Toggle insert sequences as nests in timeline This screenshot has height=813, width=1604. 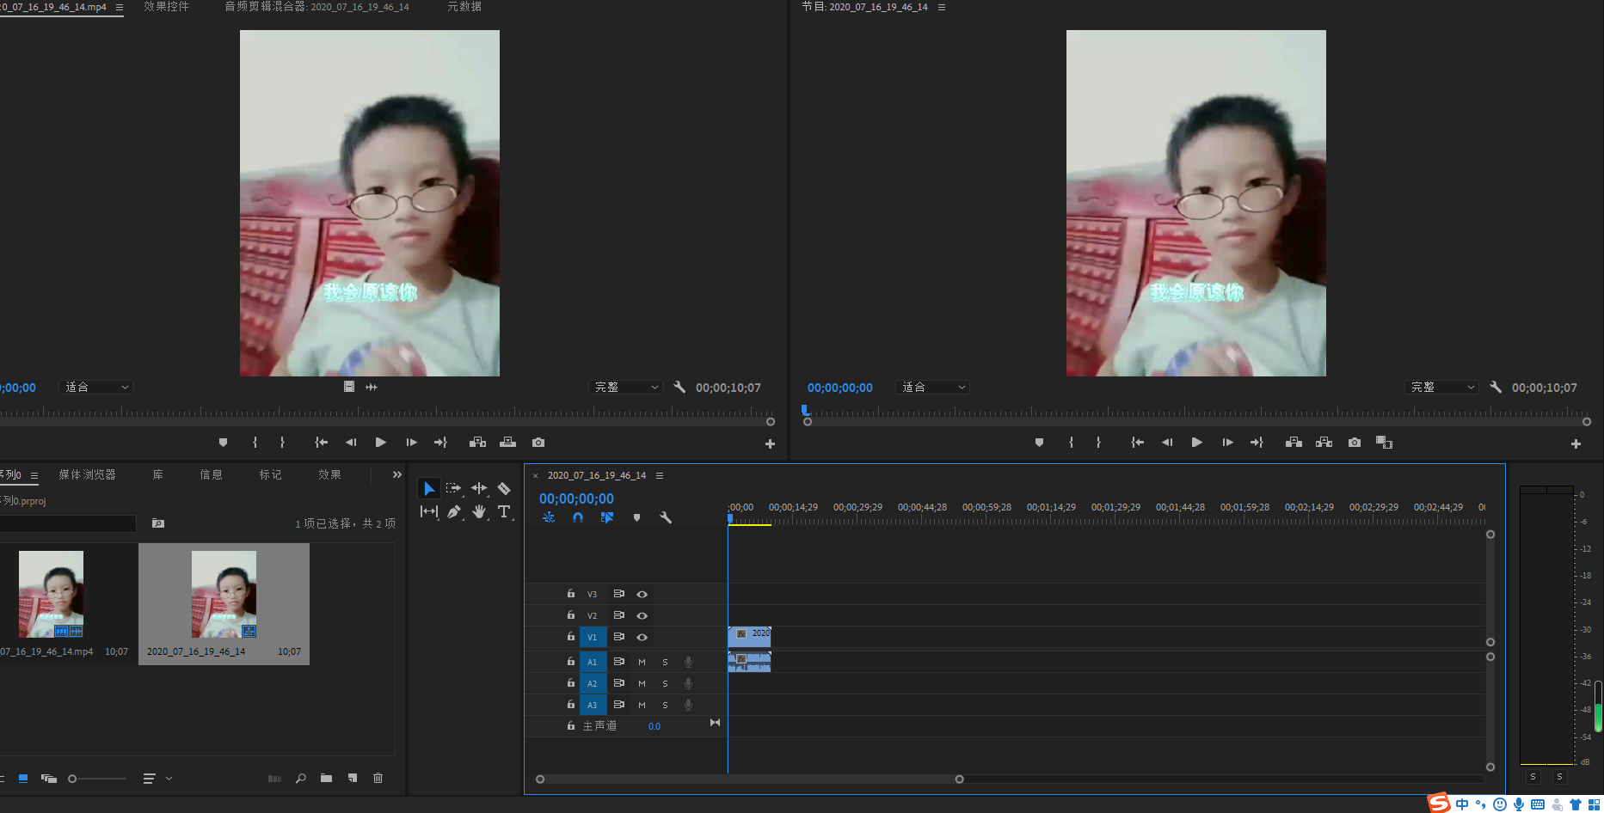(549, 517)
